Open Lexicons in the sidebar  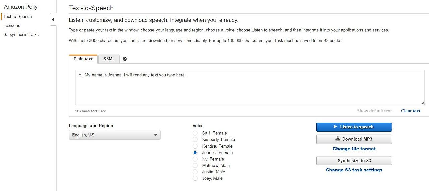(x=12, y=26)
